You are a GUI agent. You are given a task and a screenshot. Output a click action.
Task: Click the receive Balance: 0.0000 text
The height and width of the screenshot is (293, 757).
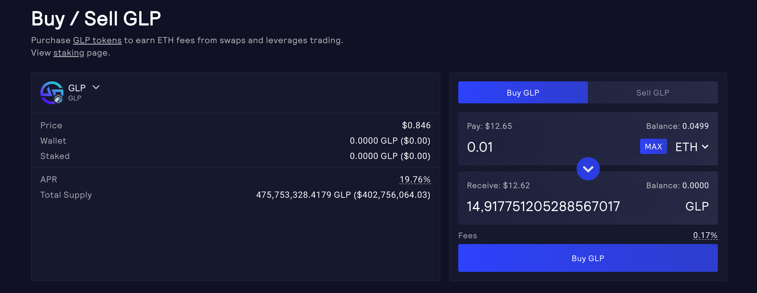[677, 185]
